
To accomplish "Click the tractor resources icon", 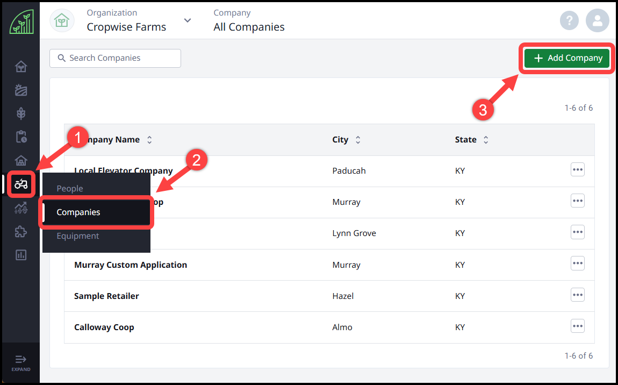I will 21,184.
